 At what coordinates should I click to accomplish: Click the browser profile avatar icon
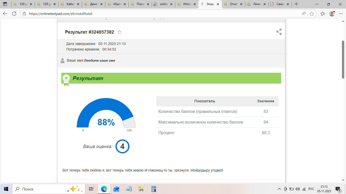[x=332, y=14]
